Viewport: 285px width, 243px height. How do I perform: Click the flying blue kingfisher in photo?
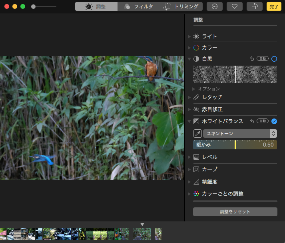(43, 159)
